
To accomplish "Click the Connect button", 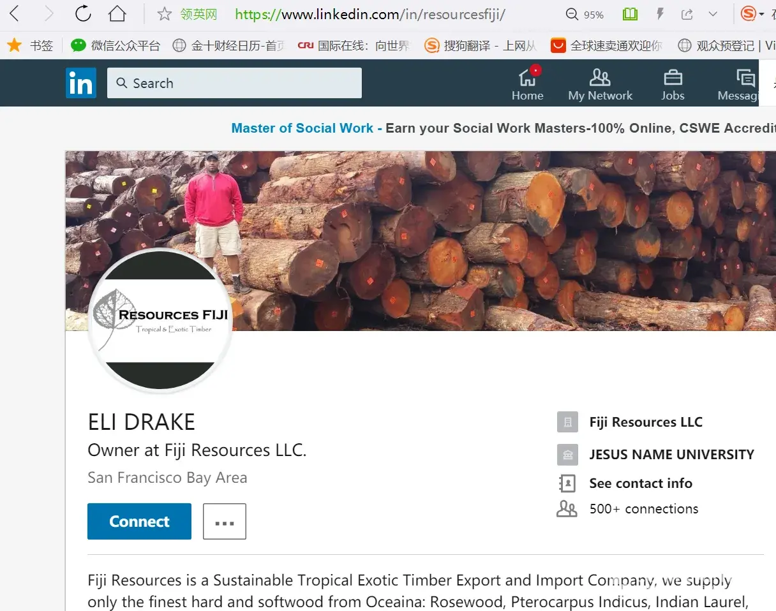I will pyautogui.click(x=139, y=521).
